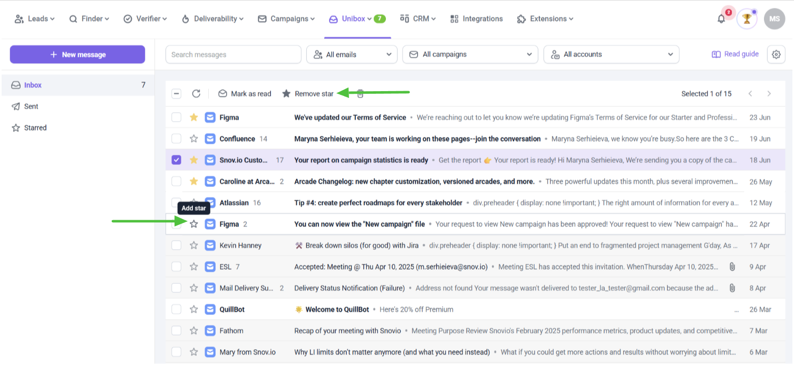794x365 pixels.
Task: Go to Integrations page
Action: click(x=477, y=19)
